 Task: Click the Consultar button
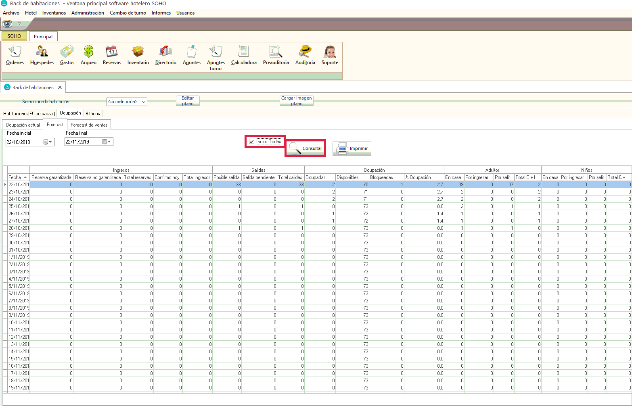306,148
